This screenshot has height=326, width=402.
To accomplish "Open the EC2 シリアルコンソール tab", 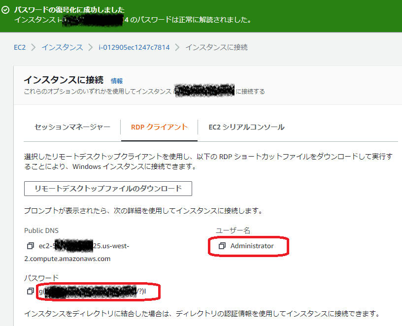I will coord(246,127).
